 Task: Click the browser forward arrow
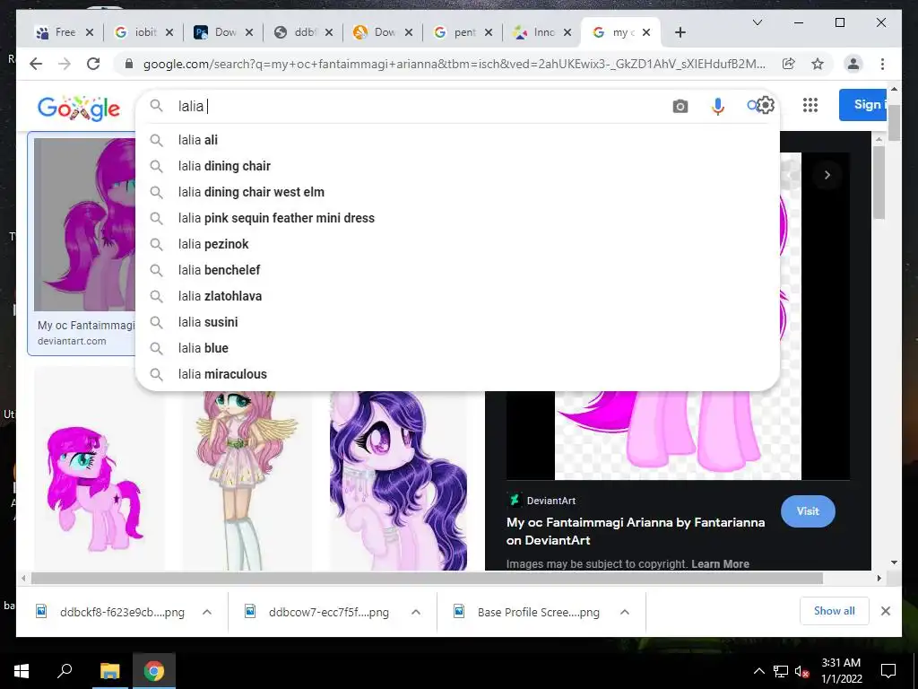65,64
